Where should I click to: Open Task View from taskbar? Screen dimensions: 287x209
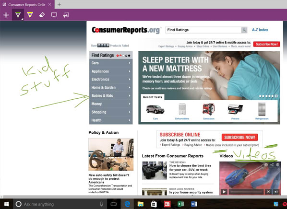point(113,204)
